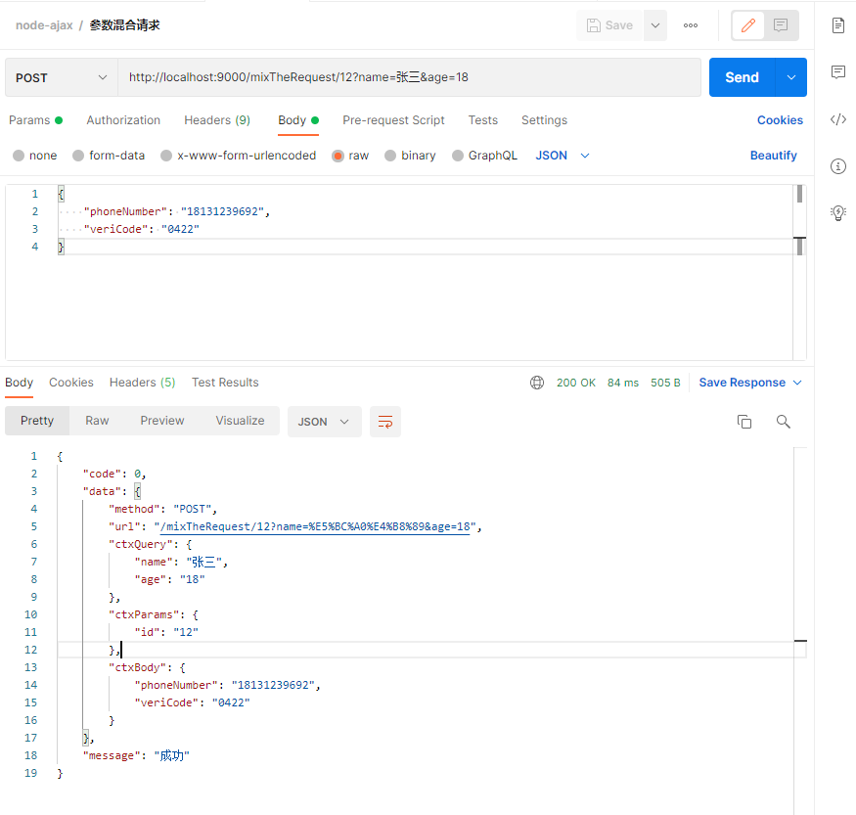
Task: Search the response with magnifier icon
Action: tap(783, 422)
